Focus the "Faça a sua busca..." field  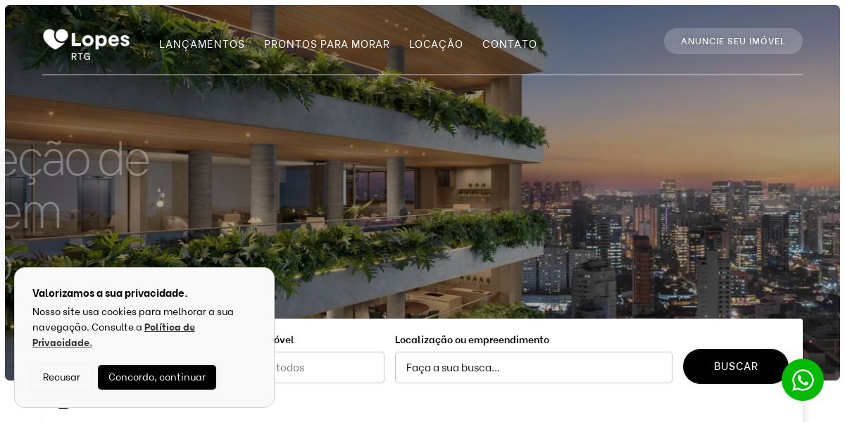534,367
